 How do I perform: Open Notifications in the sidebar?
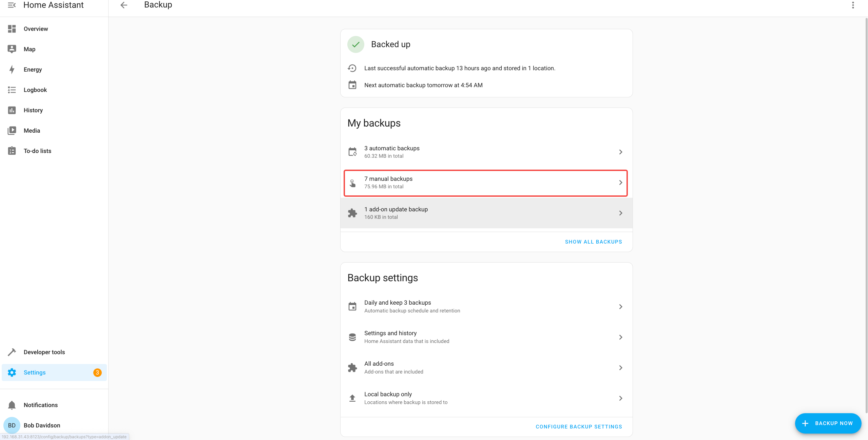coord(54,405)
